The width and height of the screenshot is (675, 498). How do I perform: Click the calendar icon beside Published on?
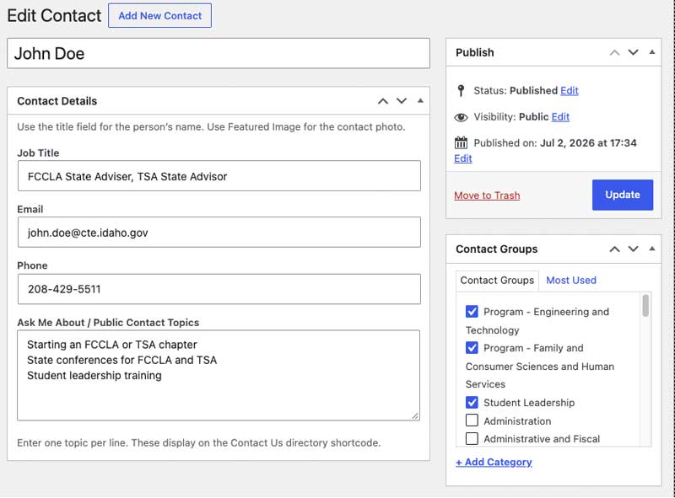point(461,142)
